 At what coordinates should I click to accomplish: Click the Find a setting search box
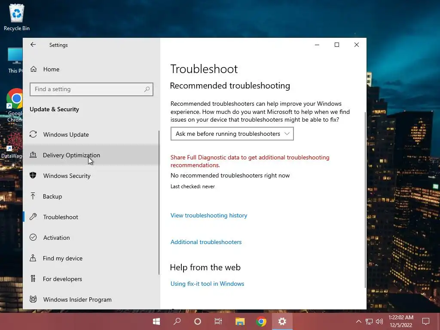(92, 89)
